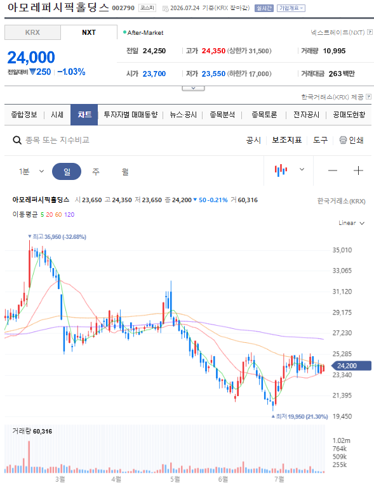This screenshot has height=488, width=374.
Task: Click the 최고 35,950 high label
Action: (57, 237)
